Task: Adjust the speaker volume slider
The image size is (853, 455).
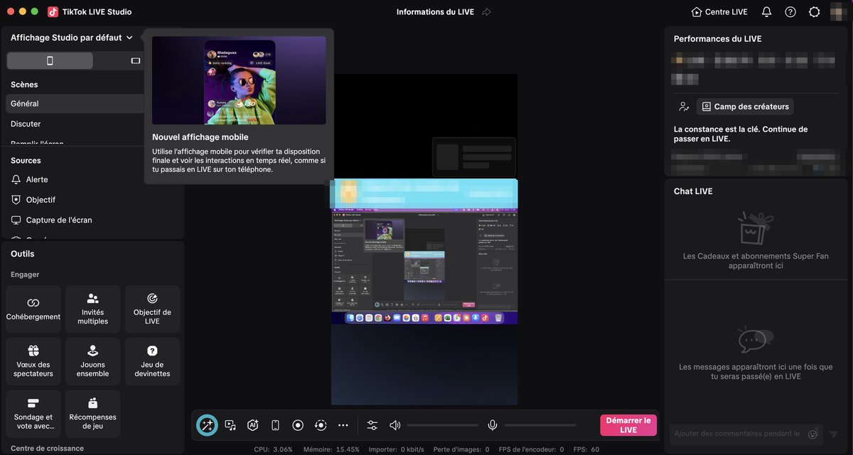Action: [x=443, y=425]
